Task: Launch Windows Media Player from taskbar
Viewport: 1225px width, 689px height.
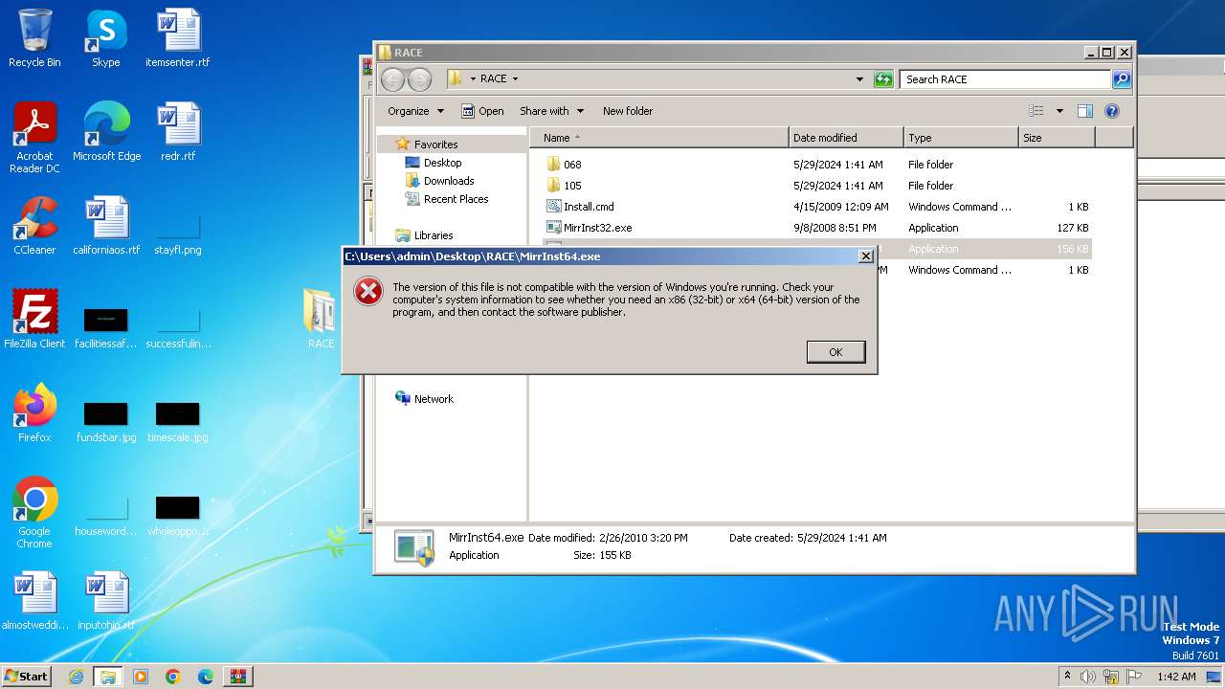Action: pos(141,677)
